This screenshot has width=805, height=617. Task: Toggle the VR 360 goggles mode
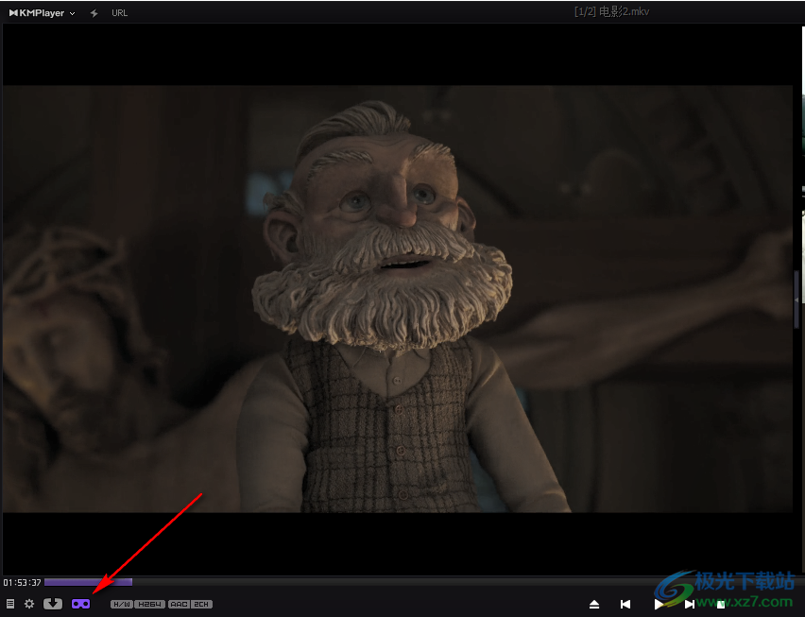pyautogui.click(x=80, y=604)
